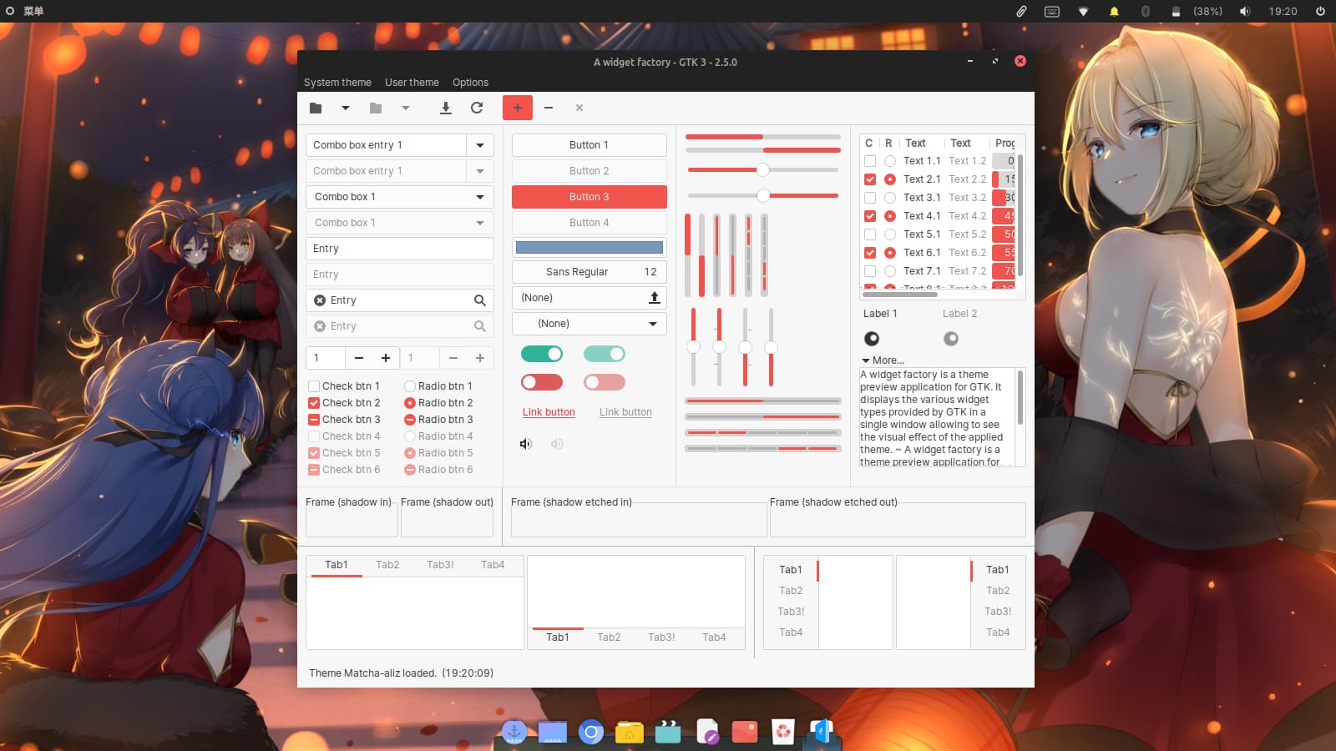The image size is (1336, 751).
Task: Click the clear icon in active Entry field
Action: point(320,300)
